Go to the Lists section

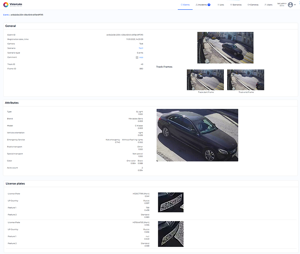(x=221, y=5)
